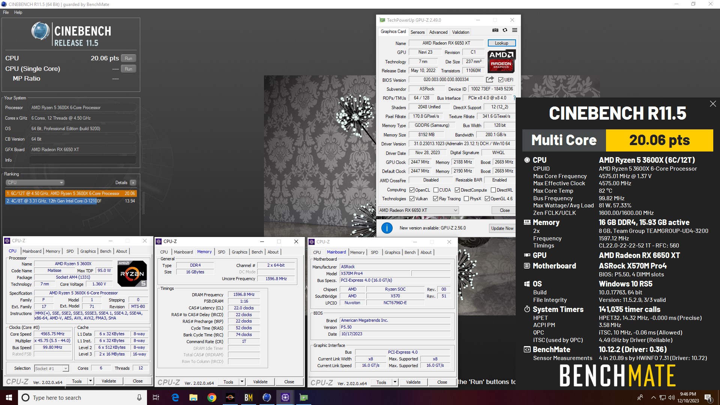Click the DirectX Support help question mark
The height and width of the screenshot is (405, 720).
514,98
